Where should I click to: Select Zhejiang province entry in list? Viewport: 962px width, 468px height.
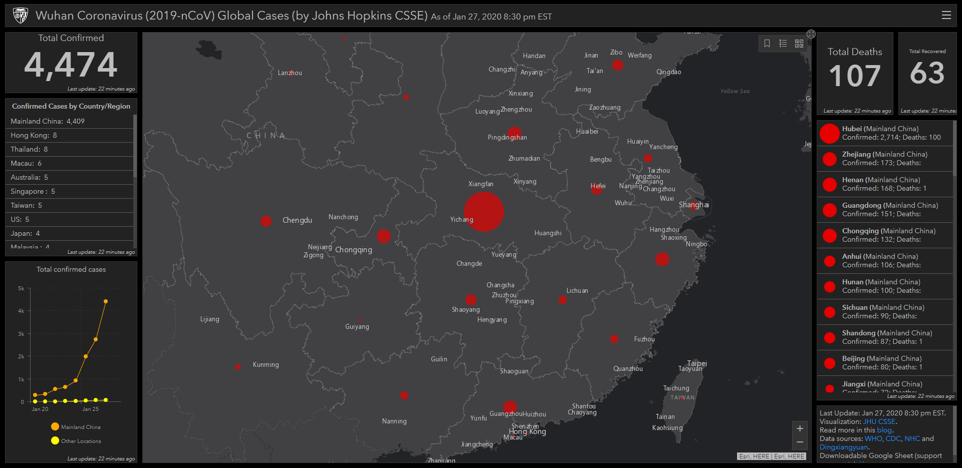click(885, 159)
